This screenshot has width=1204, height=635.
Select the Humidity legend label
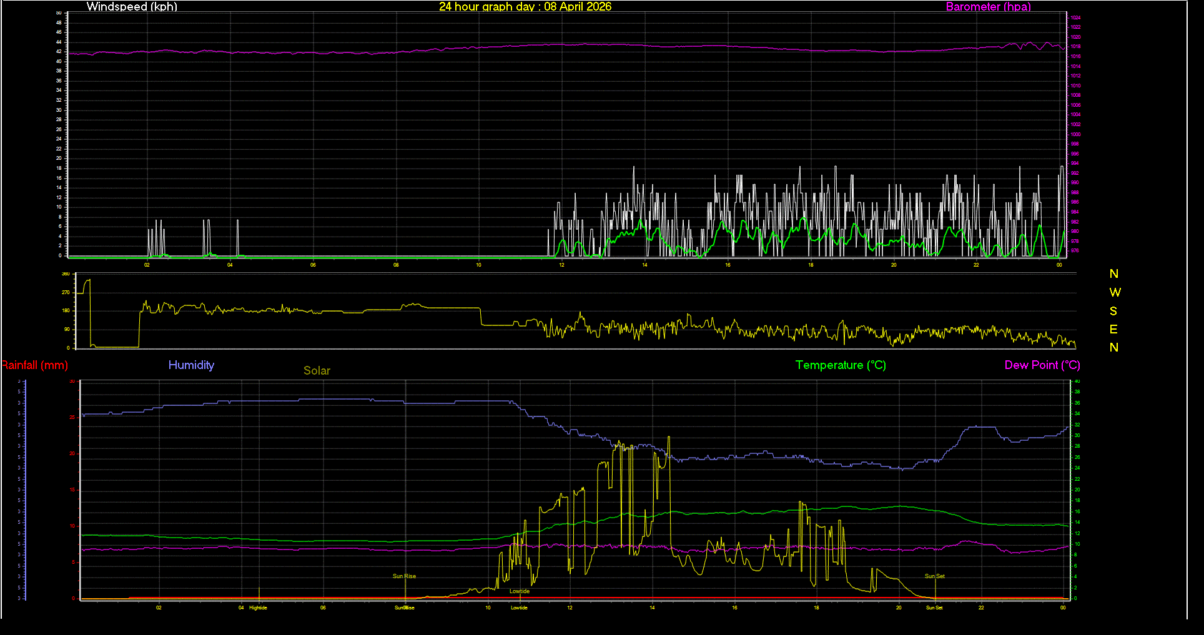click(191, 365)
